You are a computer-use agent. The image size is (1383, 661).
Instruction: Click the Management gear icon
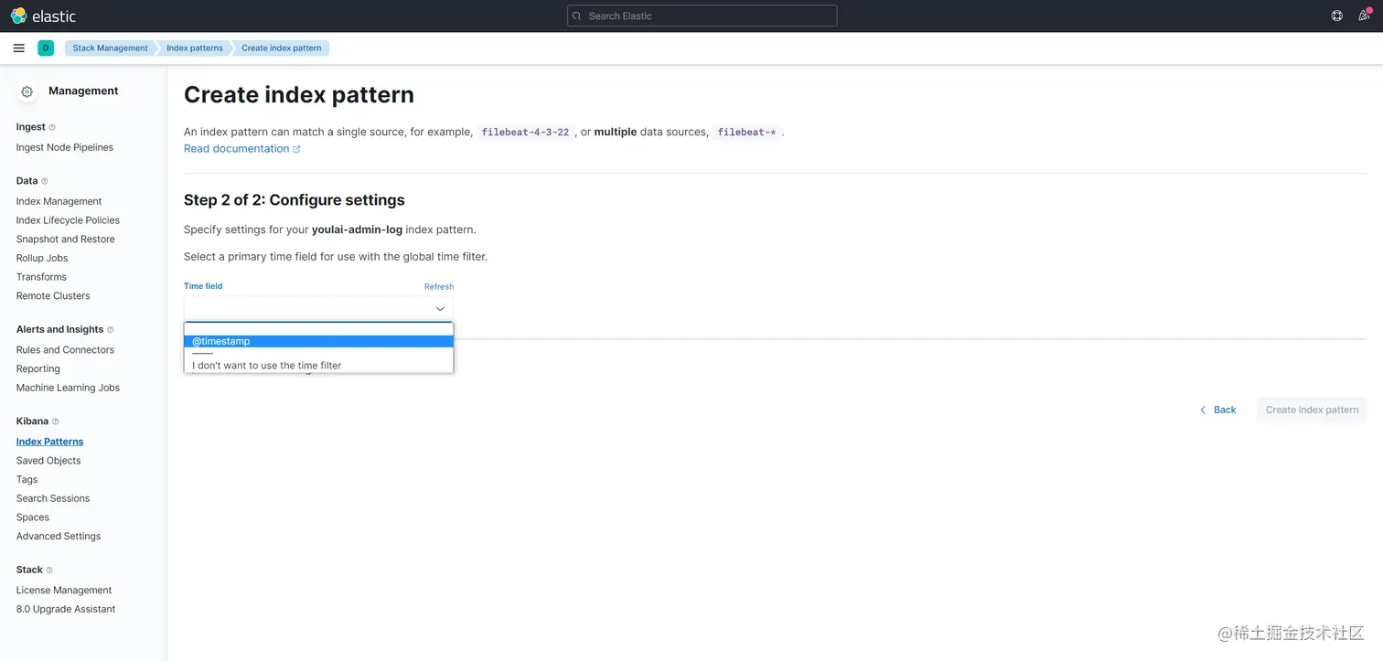pyautogui.click(x=27, y=91)
